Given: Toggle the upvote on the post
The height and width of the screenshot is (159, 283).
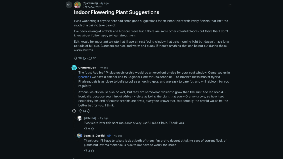Looking at the screenshot, I should (76, 58).
